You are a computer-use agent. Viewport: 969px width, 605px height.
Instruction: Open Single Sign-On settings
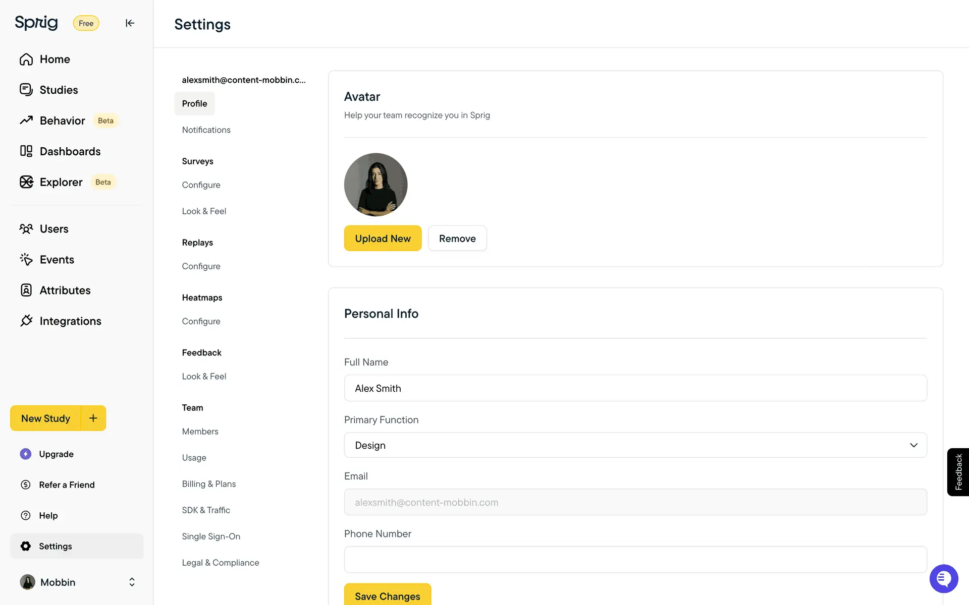211,536
